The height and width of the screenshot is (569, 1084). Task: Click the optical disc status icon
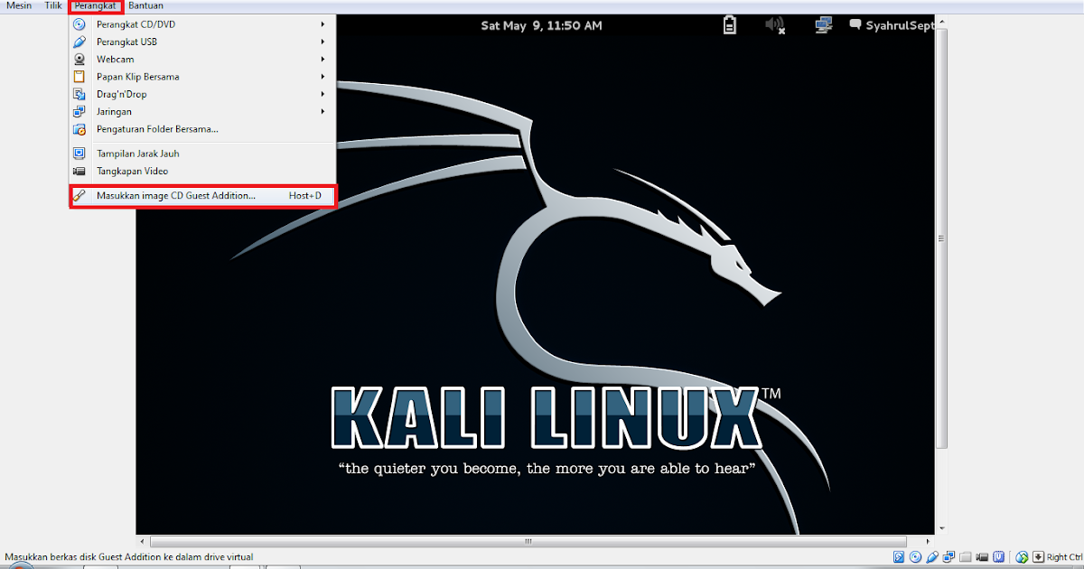click(x=915, y=557)
